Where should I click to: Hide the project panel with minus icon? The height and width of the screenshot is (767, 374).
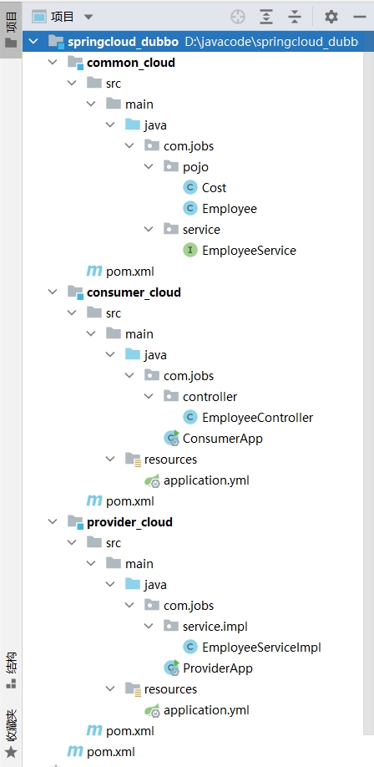point(359,17)
